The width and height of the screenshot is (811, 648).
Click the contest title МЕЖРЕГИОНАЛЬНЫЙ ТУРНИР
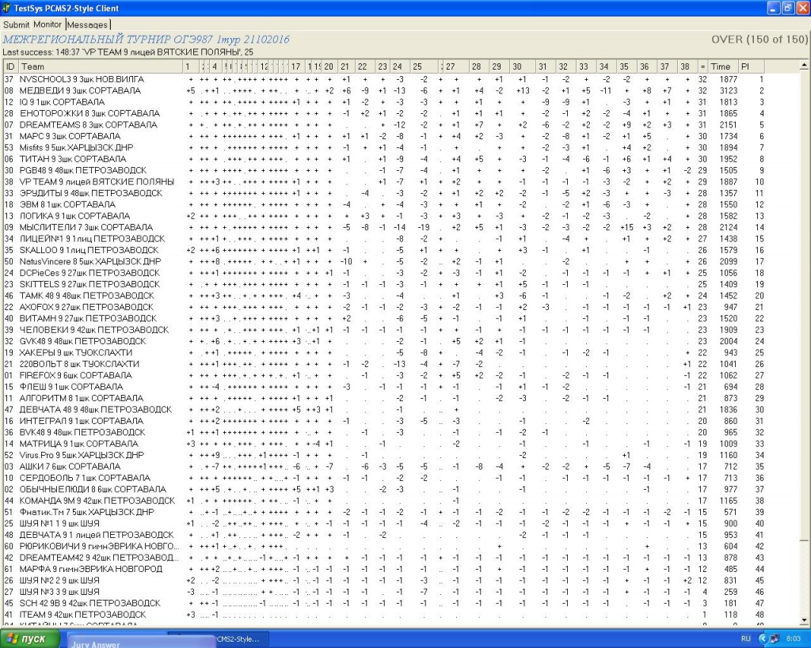coord(146,40)
